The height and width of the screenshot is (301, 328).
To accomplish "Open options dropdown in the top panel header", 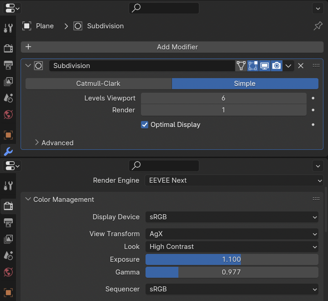I will (x=318, y=9).
